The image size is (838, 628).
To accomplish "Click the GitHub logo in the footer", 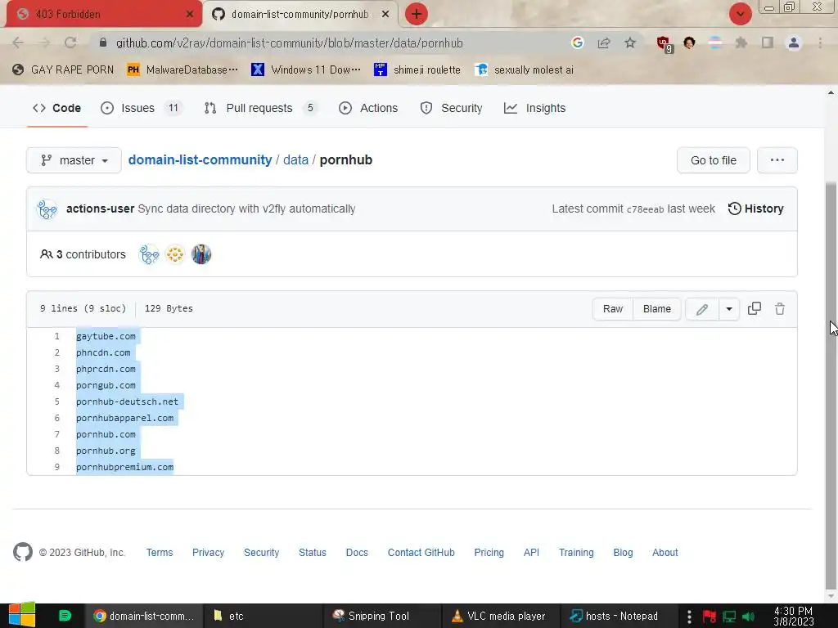I will pos(23,552).
